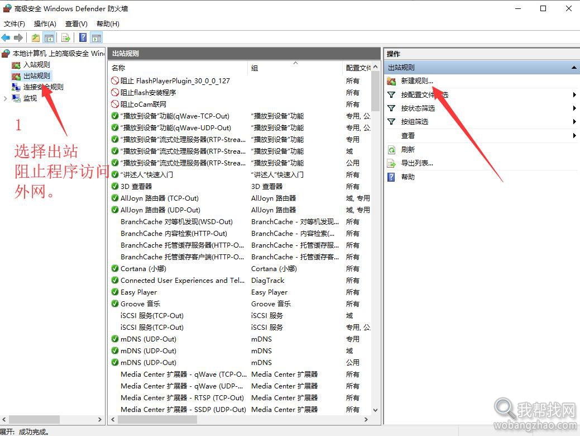Click the blocked icon for 阻止oCam联网
This screenshot has height=436, width=580.
pyautogui.click(x=115, y=104)
